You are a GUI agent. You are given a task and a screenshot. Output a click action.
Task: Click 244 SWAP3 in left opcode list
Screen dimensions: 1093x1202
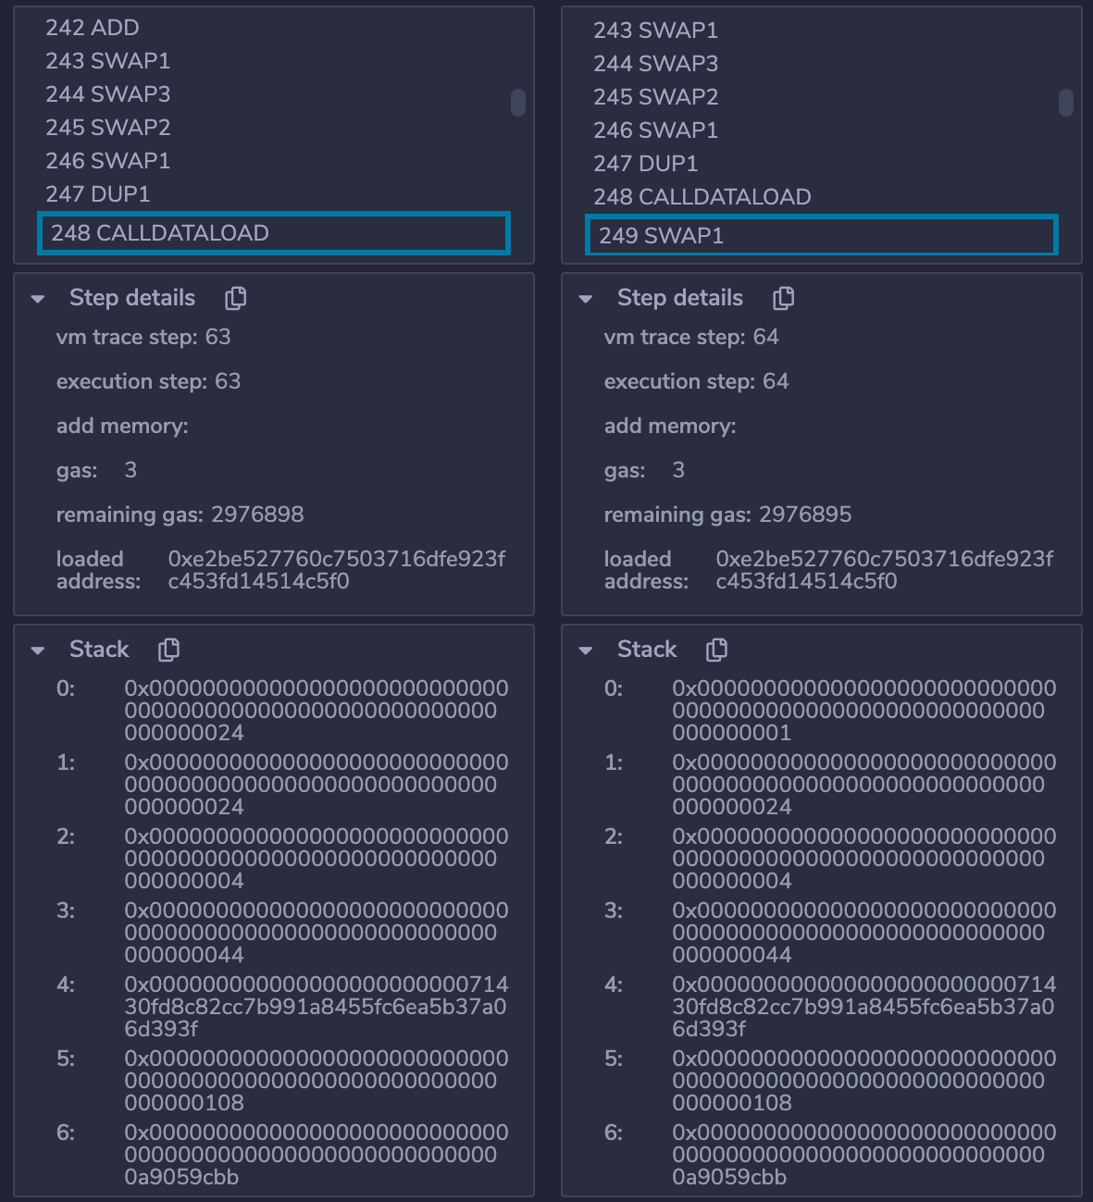pos(108,94)
